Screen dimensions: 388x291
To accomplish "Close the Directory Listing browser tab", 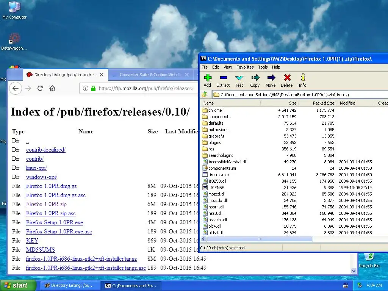I will [102, 75].
